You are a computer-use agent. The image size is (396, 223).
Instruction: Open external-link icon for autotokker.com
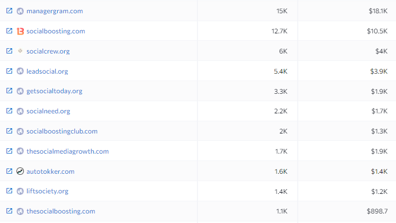9,171
